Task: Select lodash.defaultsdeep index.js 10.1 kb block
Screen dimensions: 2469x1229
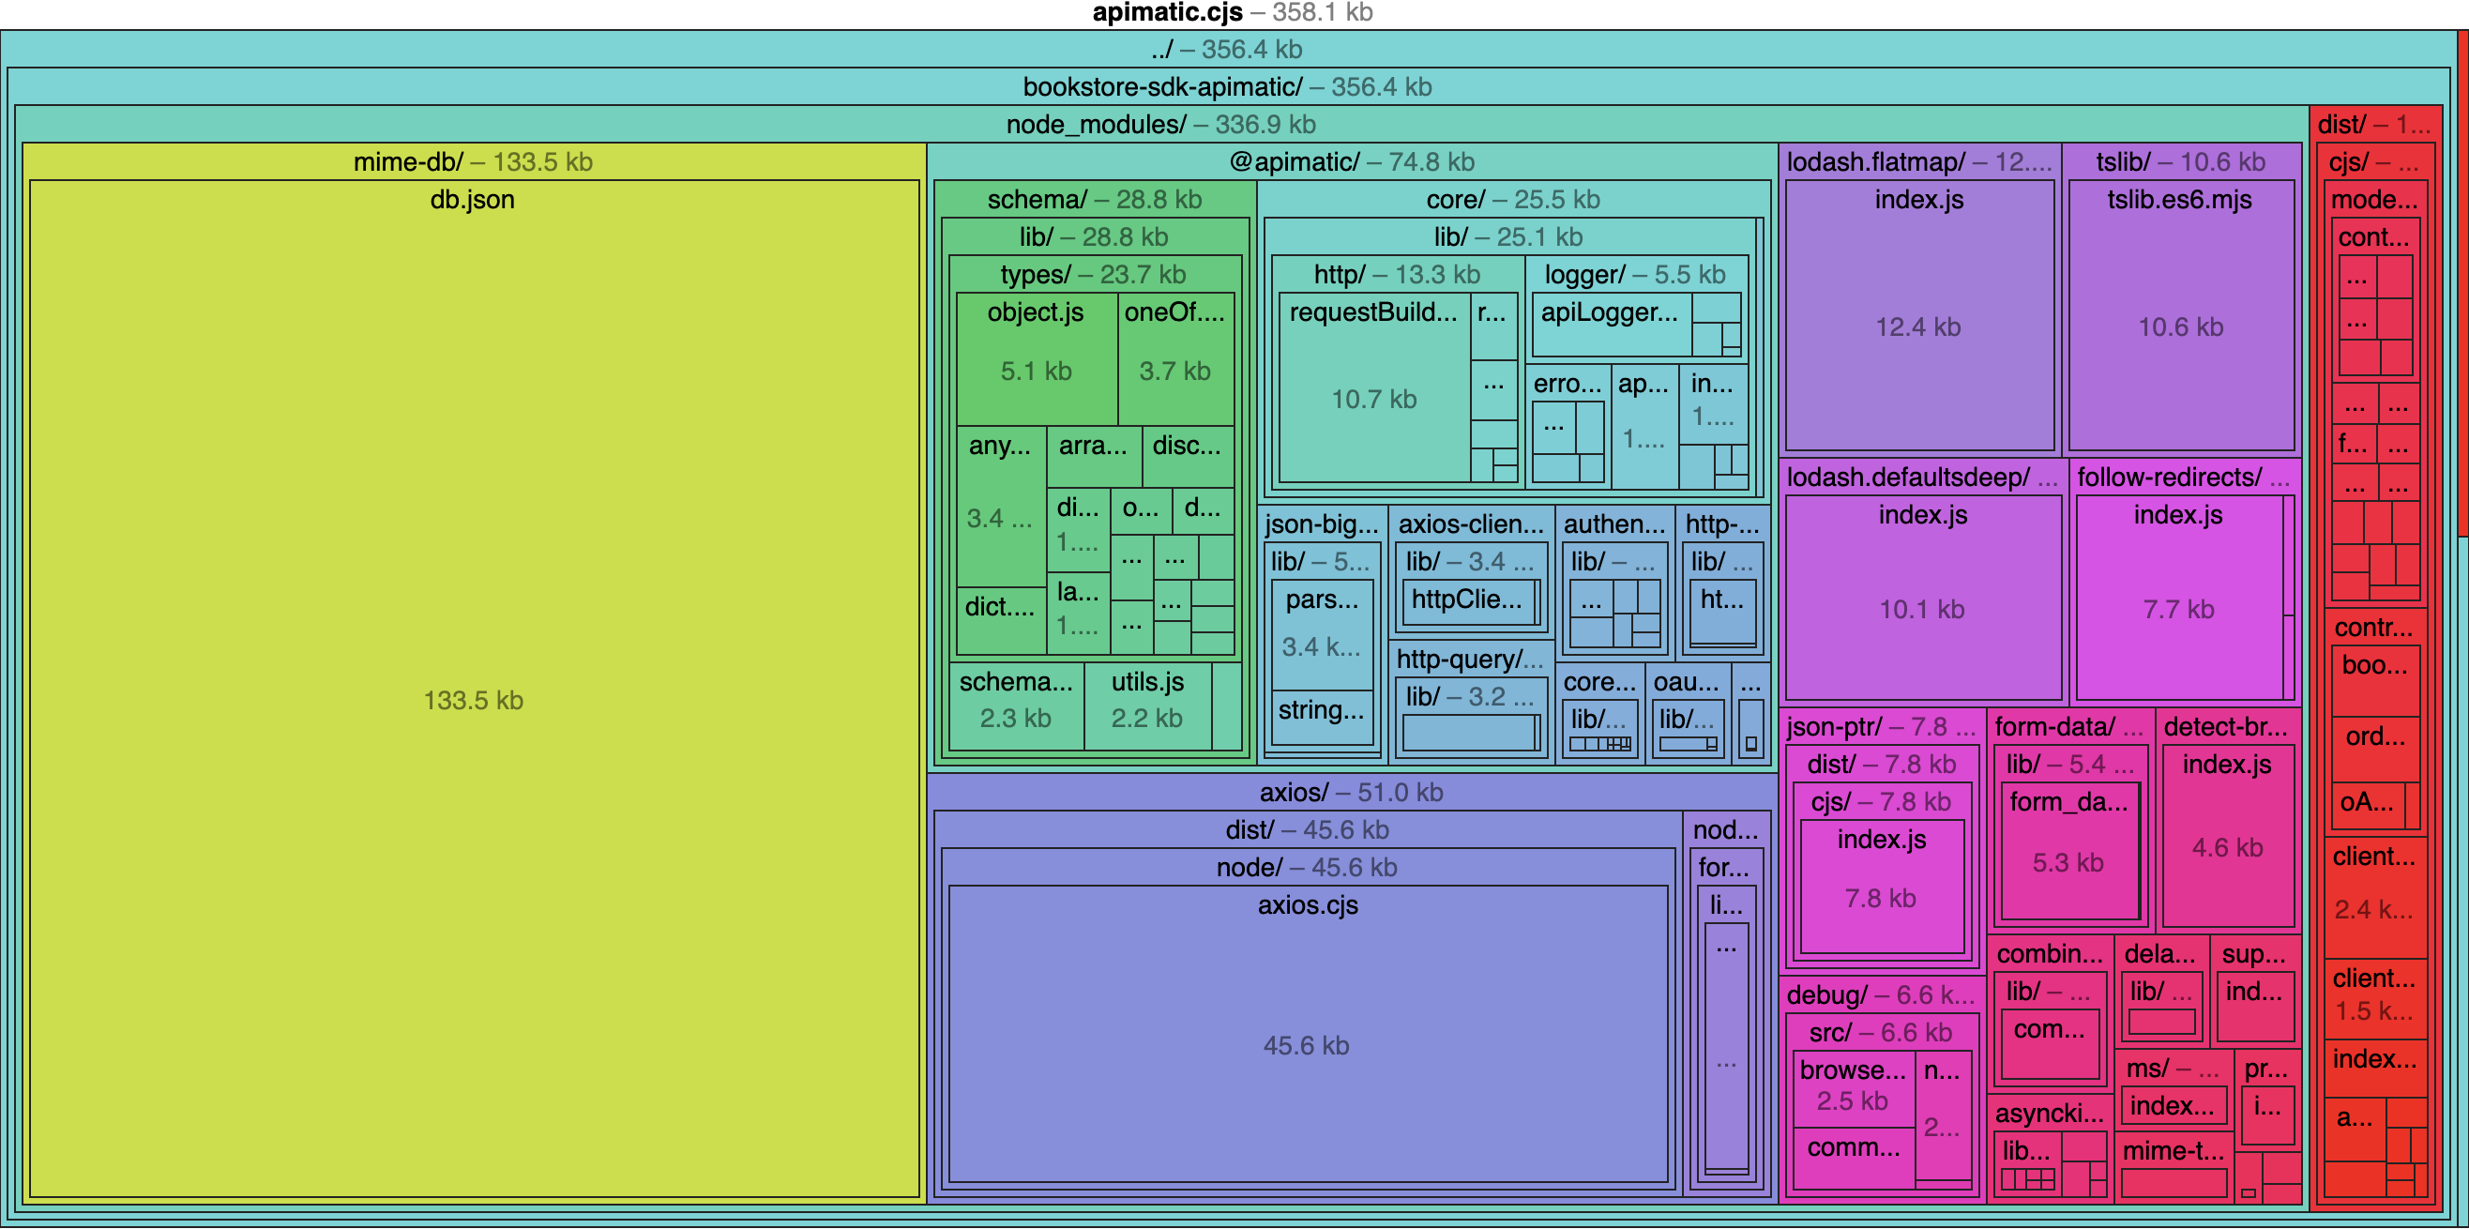Action: point(1922,609)
